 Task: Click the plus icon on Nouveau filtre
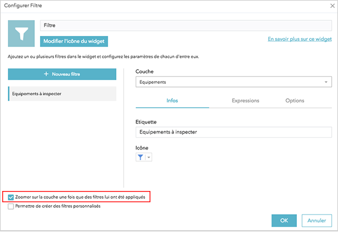(46, 75)
